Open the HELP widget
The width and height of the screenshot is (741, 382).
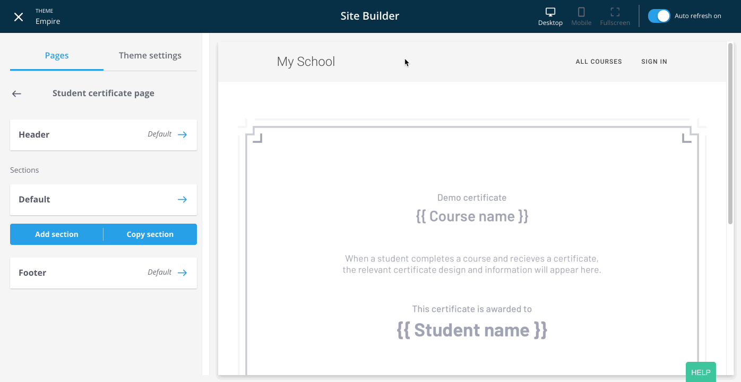pyautogui.click(x=700, y=372)
